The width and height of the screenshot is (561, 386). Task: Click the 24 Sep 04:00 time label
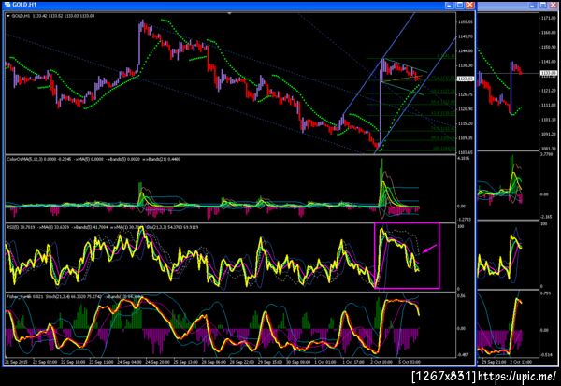pos(129,362)
